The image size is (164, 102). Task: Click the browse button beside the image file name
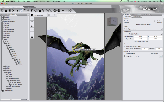[161, 56]
